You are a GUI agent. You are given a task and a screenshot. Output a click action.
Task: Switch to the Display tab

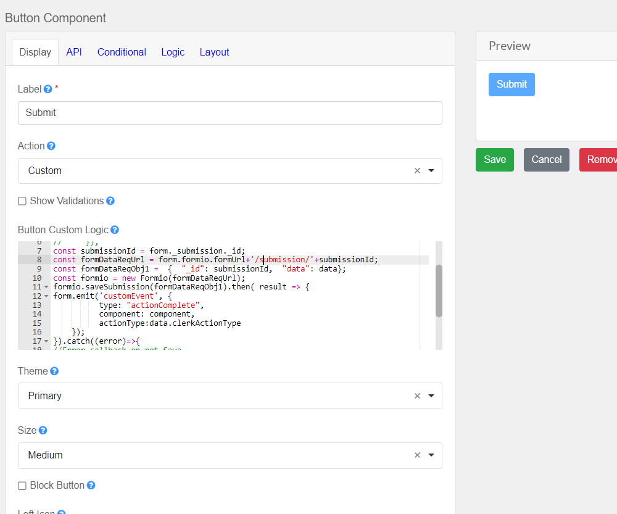tap(35, 52)
